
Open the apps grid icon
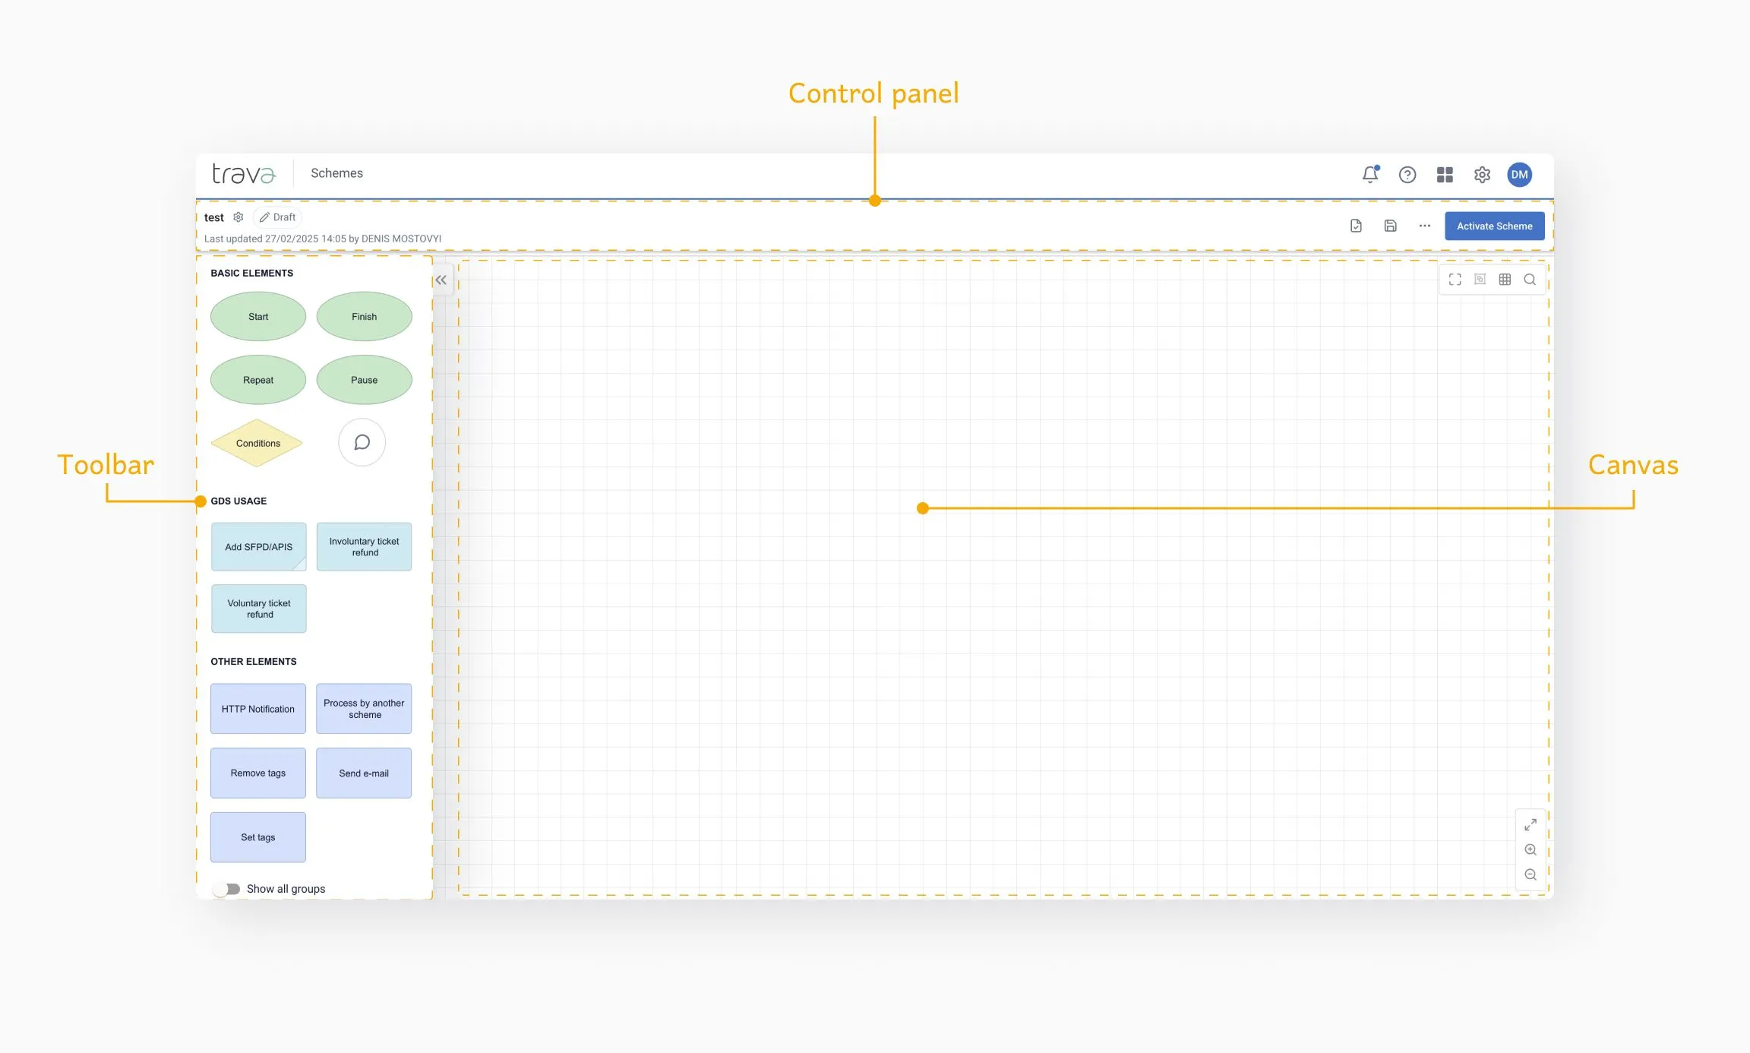click(1444, 175)
